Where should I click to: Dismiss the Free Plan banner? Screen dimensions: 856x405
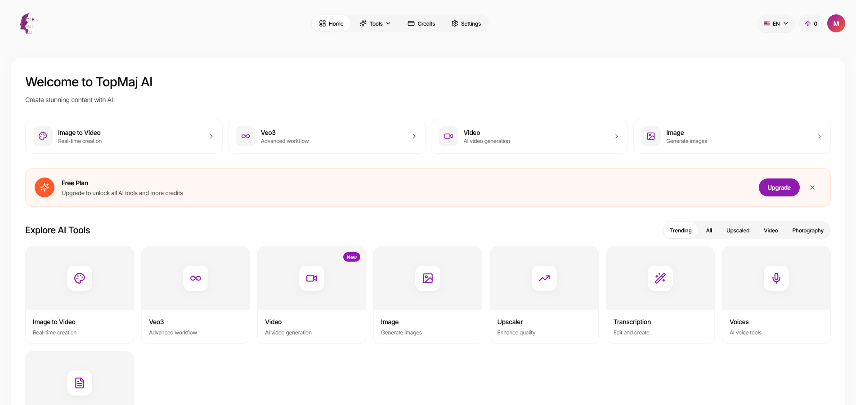[812, 187]
